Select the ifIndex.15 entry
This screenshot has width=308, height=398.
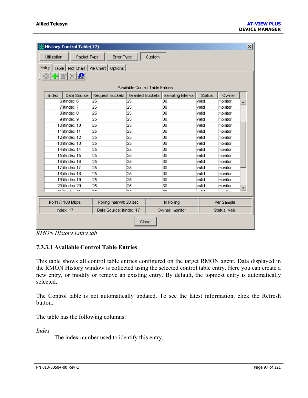142,156
